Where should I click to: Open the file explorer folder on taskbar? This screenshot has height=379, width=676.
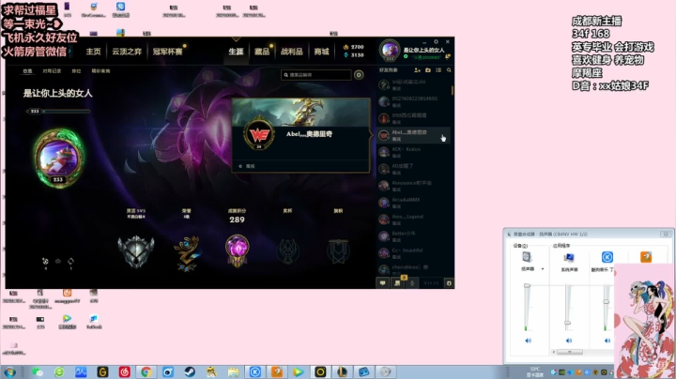[x=233, y=372]
